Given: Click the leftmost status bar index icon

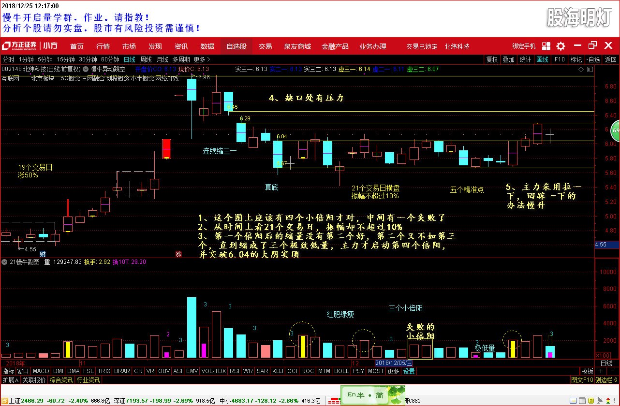Looking at the screenshot, I should [4, 401].
